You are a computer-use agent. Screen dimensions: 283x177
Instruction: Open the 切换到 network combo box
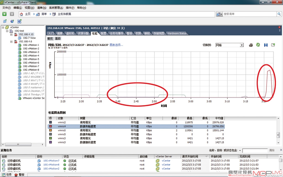click(x=230, y=45)
